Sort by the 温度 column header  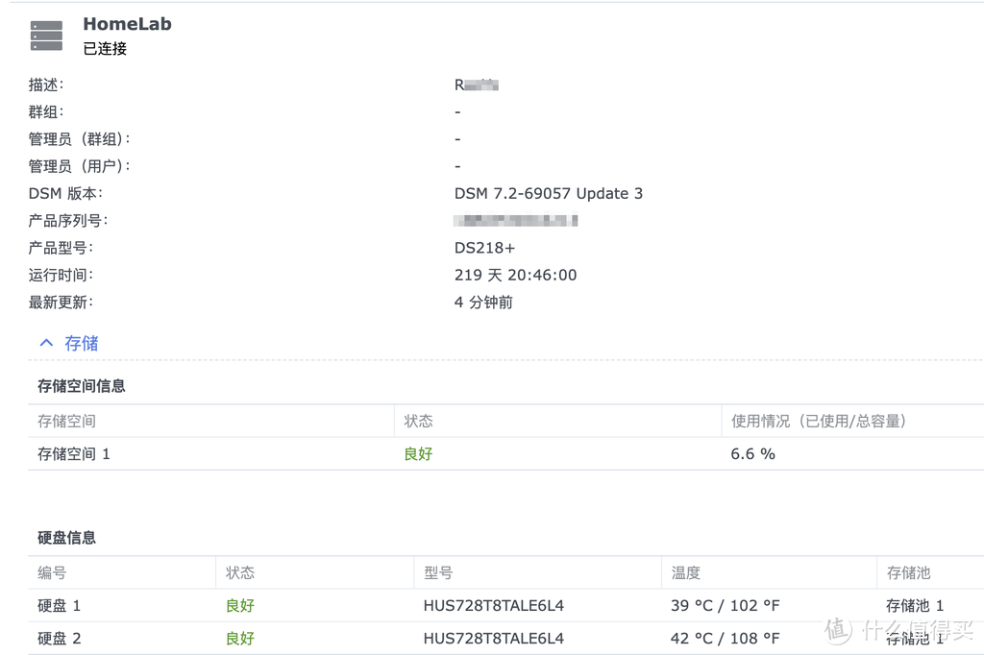[x=684, y=572]
